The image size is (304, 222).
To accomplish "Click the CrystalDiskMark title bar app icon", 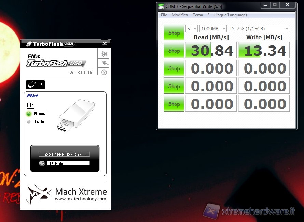I will tap(161, 6).
